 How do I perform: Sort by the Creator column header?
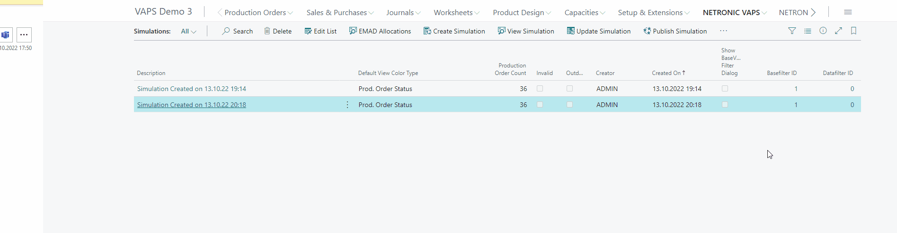click(x=605, y=73)
